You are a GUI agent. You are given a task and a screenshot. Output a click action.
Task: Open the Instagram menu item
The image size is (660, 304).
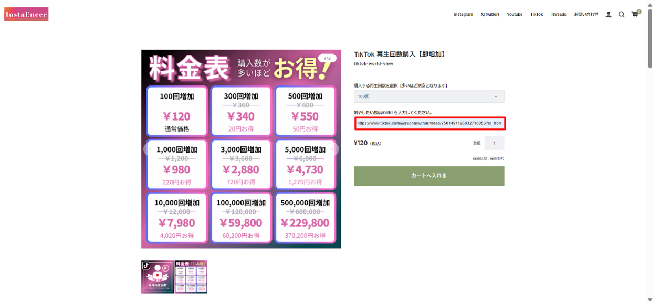463,15
